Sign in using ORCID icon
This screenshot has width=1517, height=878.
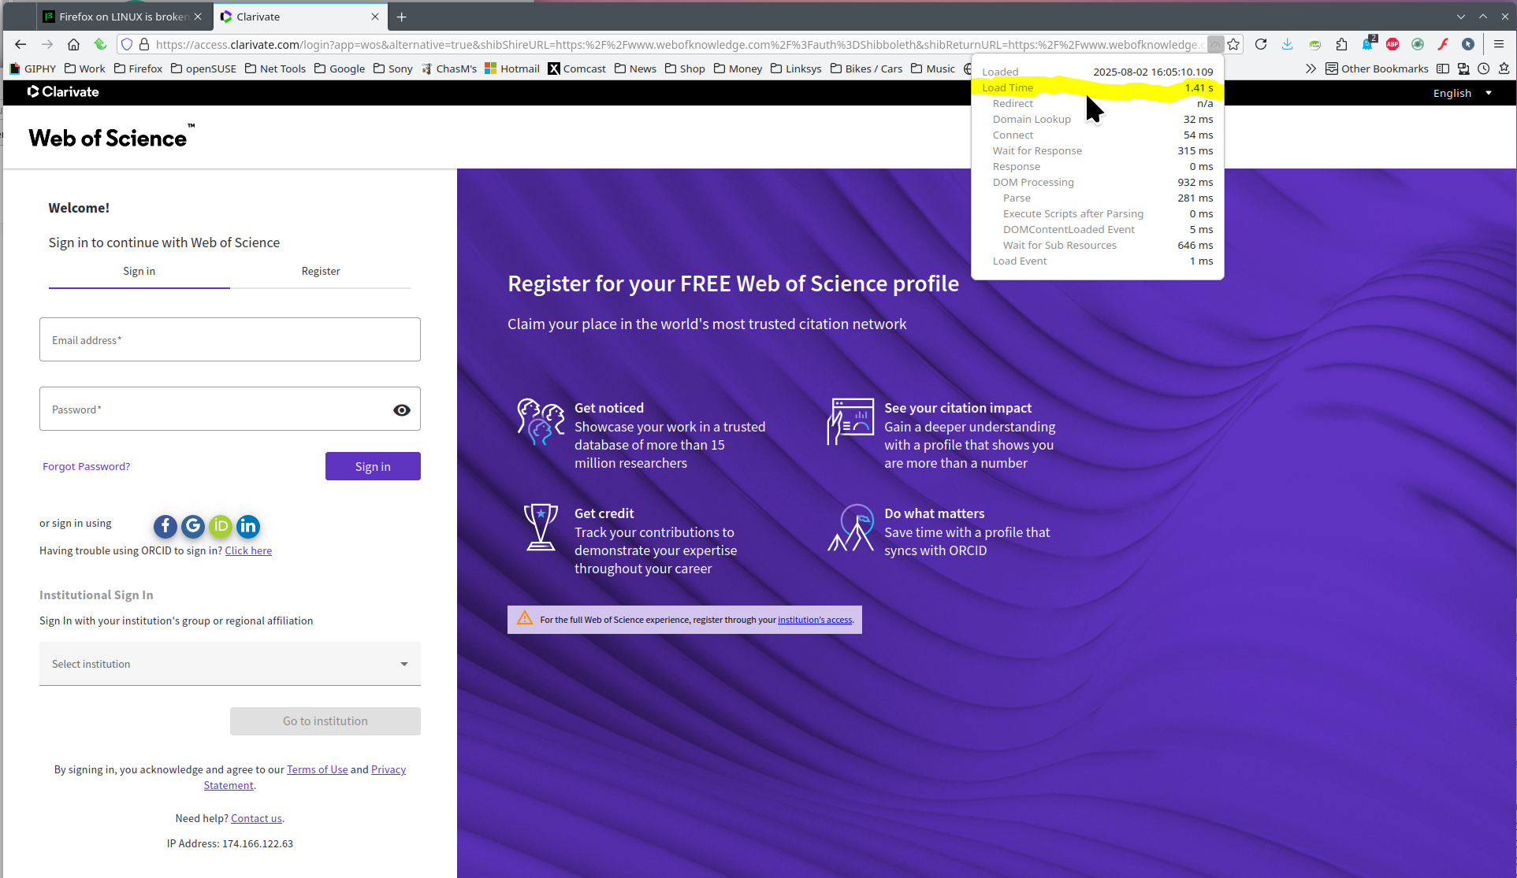[221, 526]
